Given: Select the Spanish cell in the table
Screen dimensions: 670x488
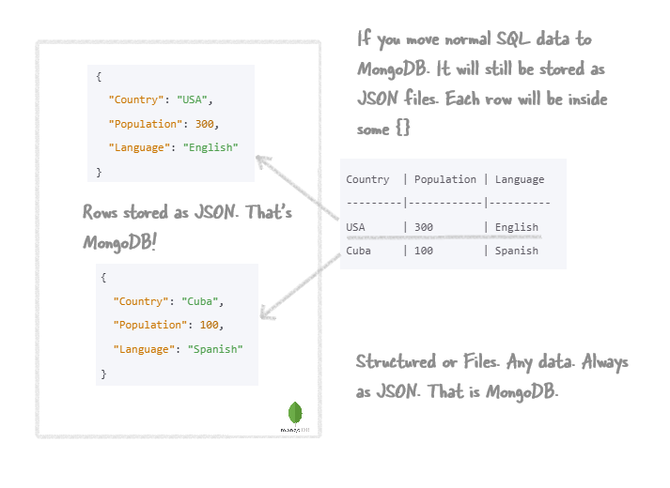Looking at the screenshot, I should tap(517, 251).
